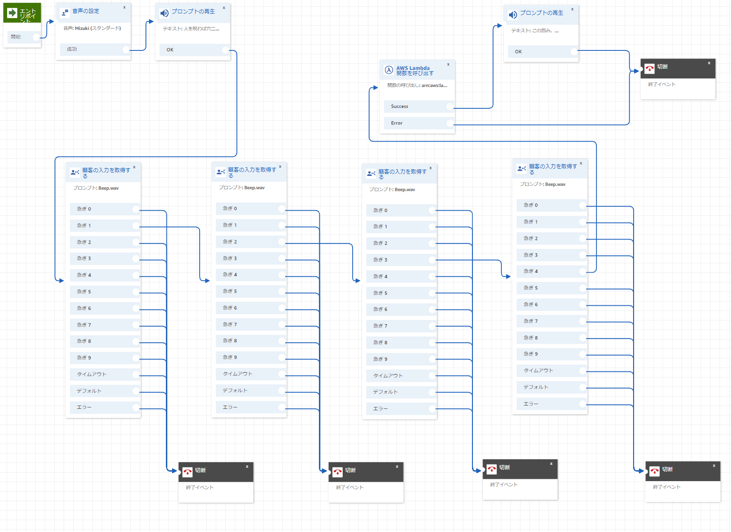Viewport: 731px width, 532px height.
Task: Click the speaker icon of the 人を呪わば prompt block
Action: (164, 13)
